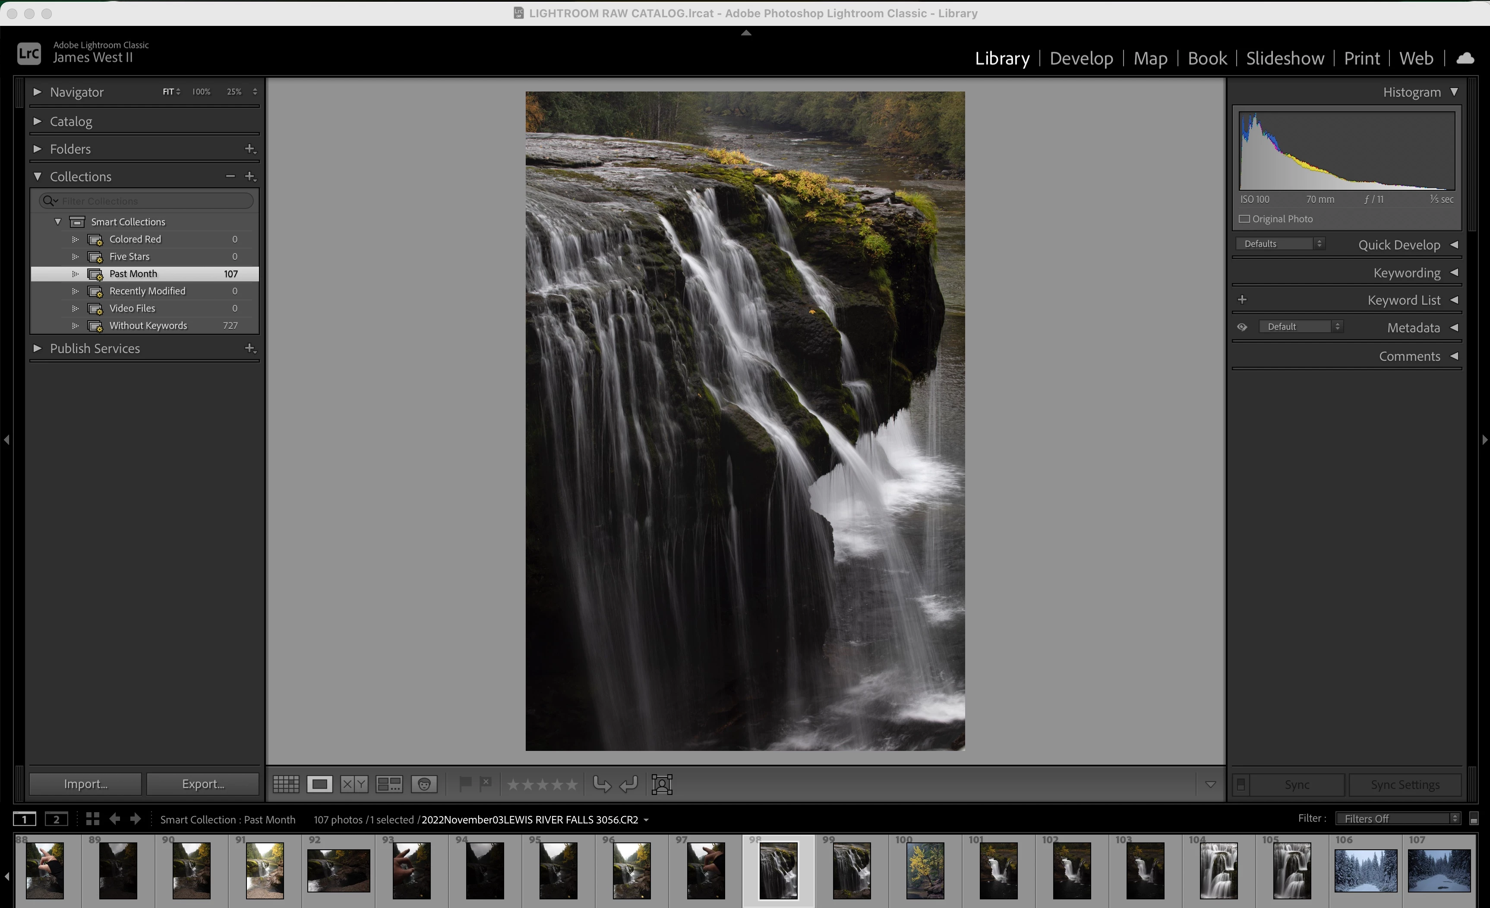This screenshot has width=1490, height=908.
Task: Set rating using the five stars control
Action: tap(542, 785)
